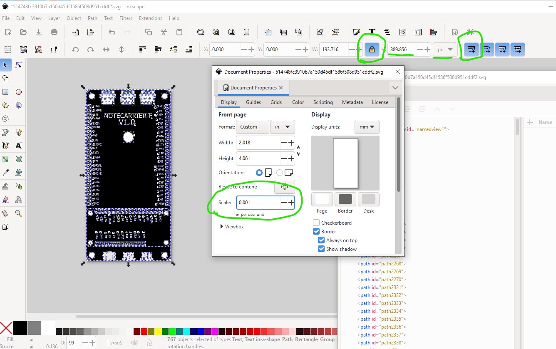Select the Rectangle tool

(x=5, y=92)
